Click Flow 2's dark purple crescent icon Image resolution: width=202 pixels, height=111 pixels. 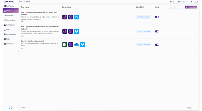(65, 31)
